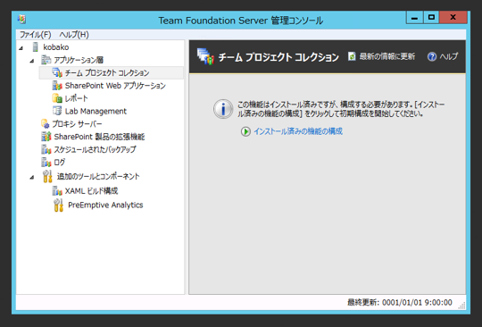Select kobako in the tree

click(56, 47)
